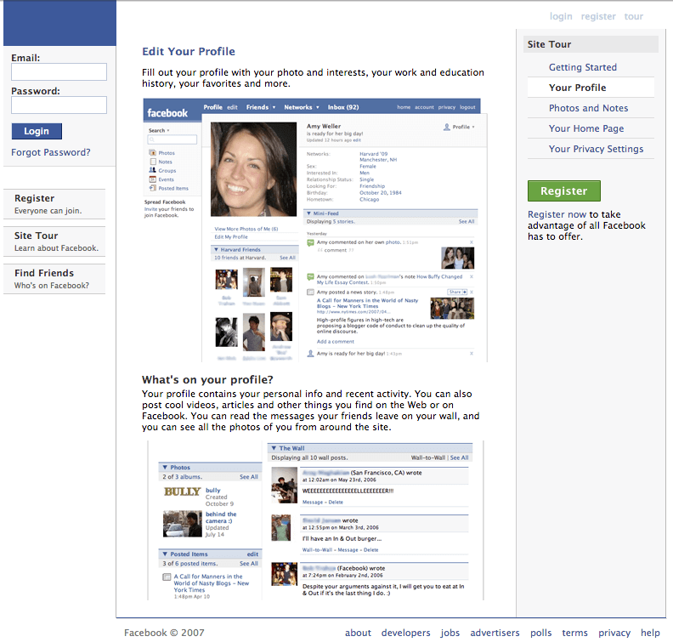Click the Edit Your Profile heading
The height and width of the screenshot is (642, 673).
189,52
